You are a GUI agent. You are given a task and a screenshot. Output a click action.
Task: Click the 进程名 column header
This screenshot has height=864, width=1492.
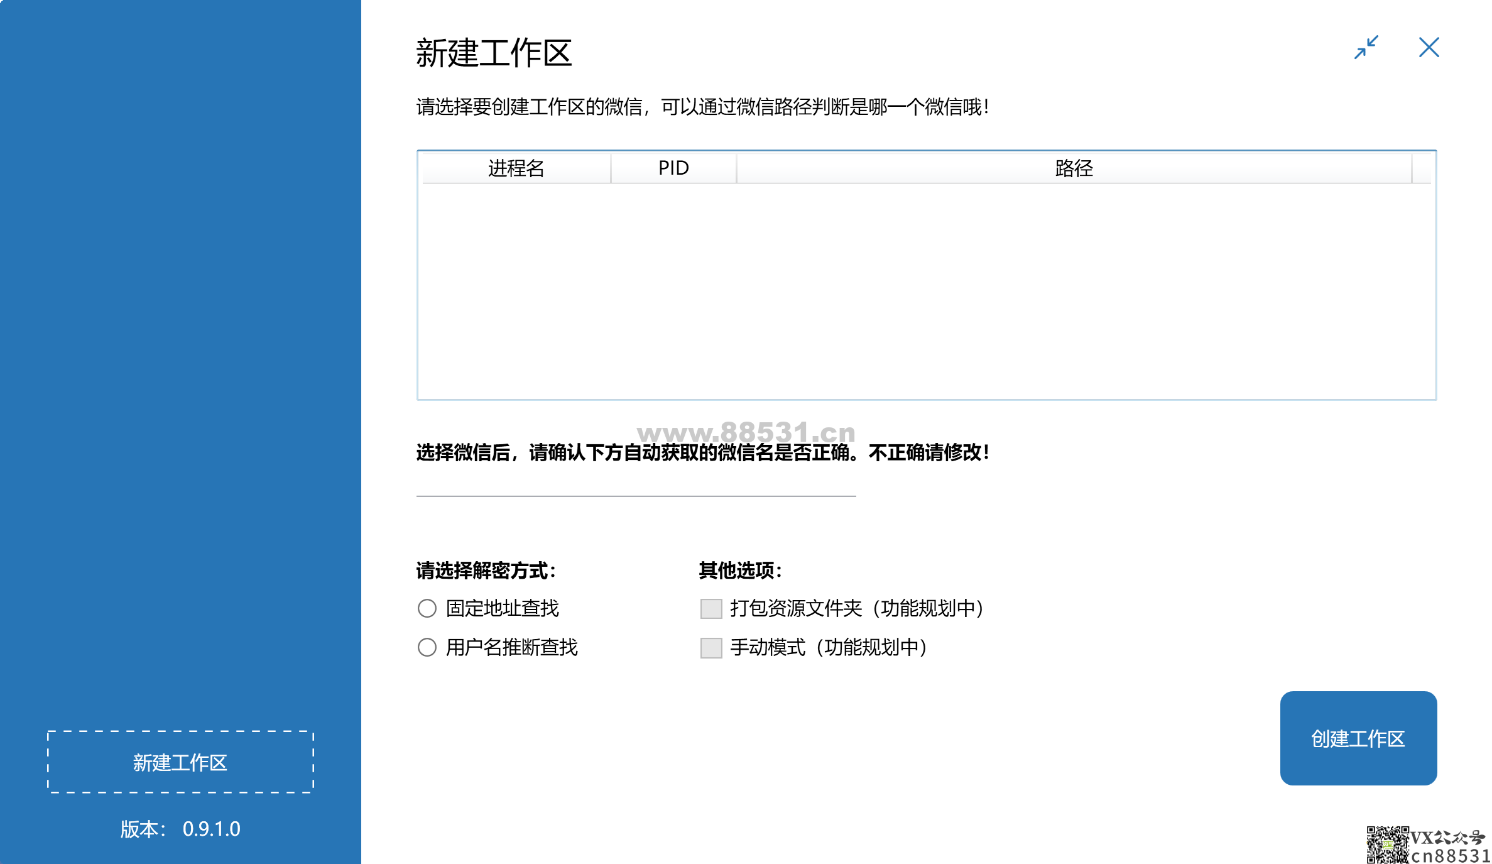(x=516, y=168)
